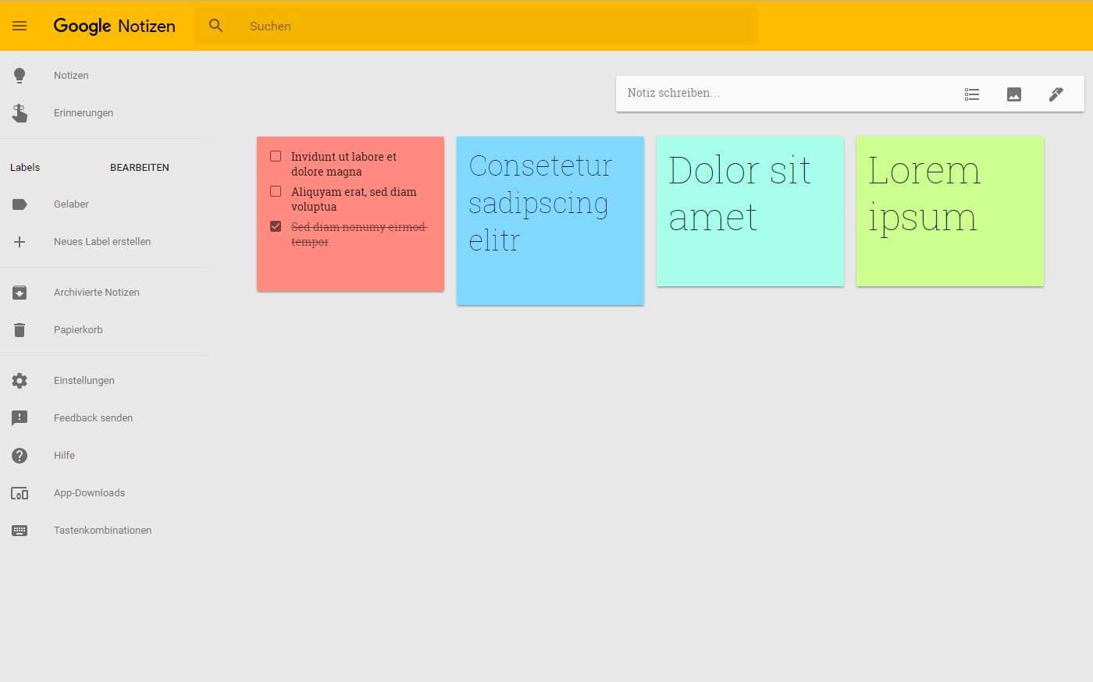Click the search magnifier icon
Image resolution: width=1093 pixels, height=682 pixels.
(x=215, y=26)
